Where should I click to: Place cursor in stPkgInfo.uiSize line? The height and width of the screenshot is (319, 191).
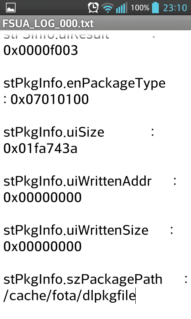pyautogui.click(x=54, y=132)
